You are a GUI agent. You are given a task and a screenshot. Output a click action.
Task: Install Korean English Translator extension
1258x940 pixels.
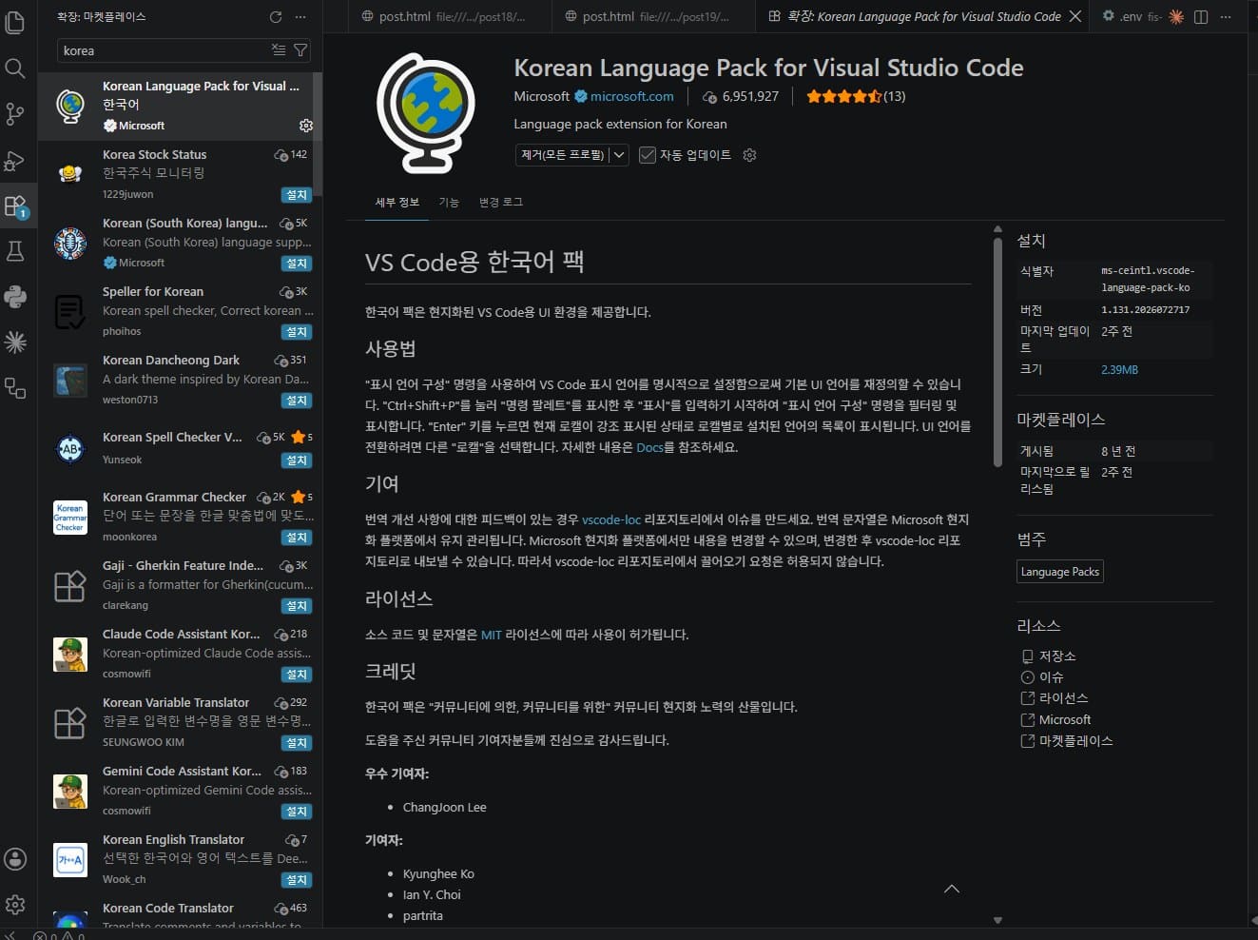(297, 880)
